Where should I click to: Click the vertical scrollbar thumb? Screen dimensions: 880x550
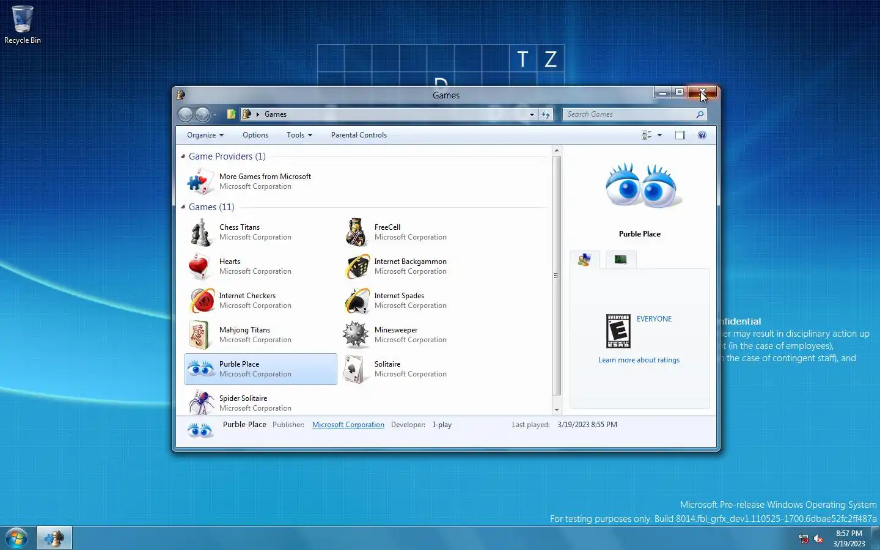[556, 276]
